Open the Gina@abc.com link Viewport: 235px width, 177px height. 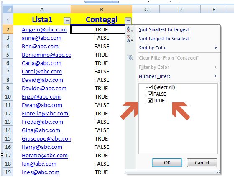41,130
